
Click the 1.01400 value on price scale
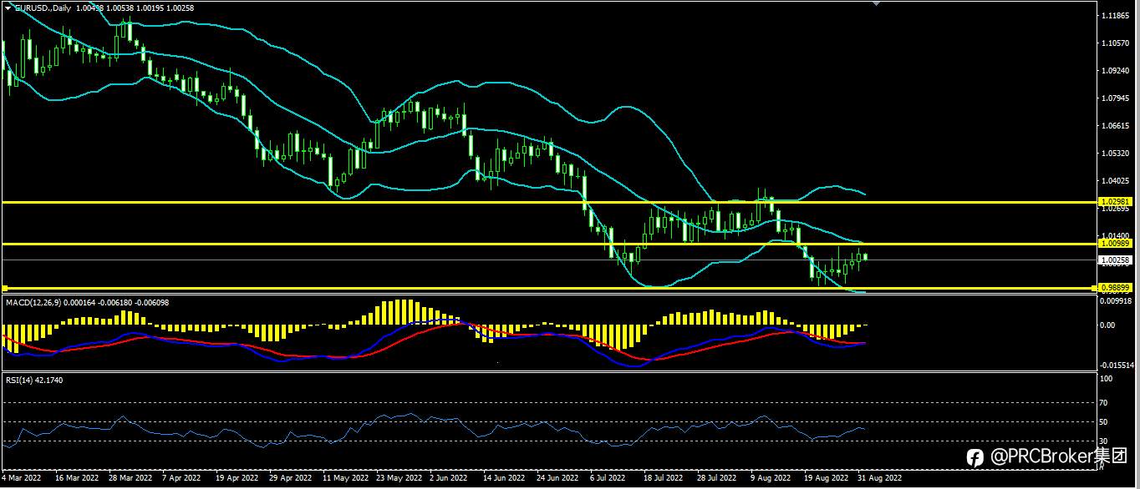pyautogui.click(x=1117, y=236)
